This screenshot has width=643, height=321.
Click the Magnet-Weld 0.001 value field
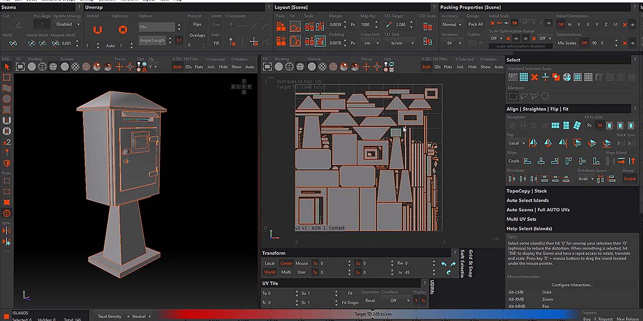pyautogui.click(x=66, y=43)
